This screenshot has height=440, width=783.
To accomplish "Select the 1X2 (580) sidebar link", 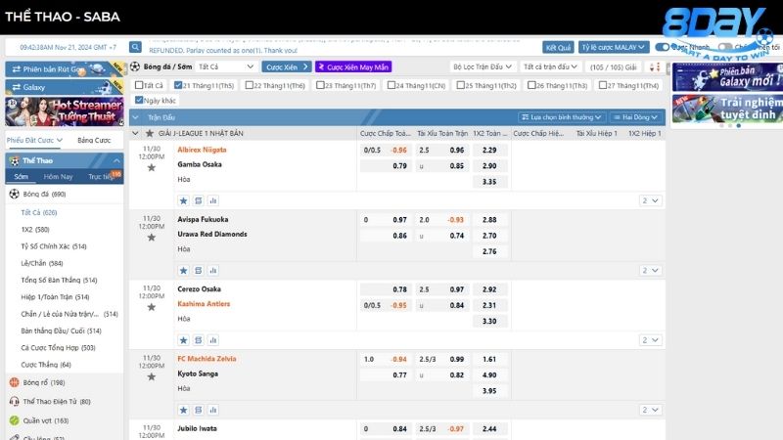I will point(35,230).
